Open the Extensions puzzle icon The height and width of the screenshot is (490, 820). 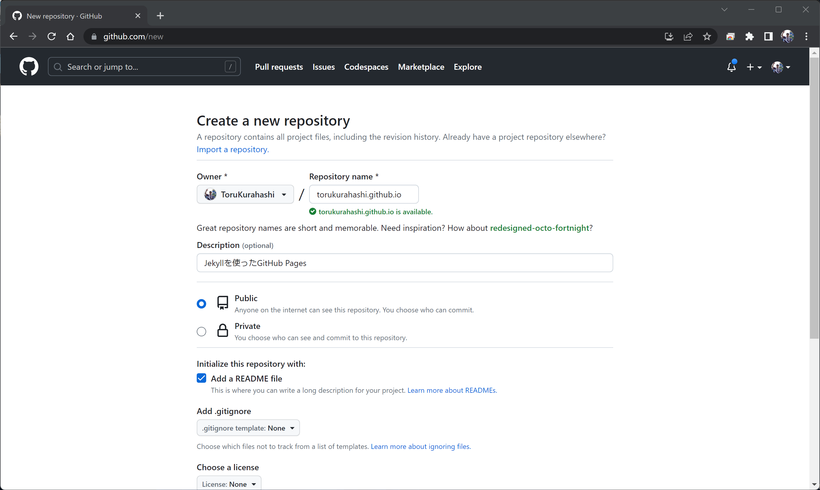click(750, 36)
